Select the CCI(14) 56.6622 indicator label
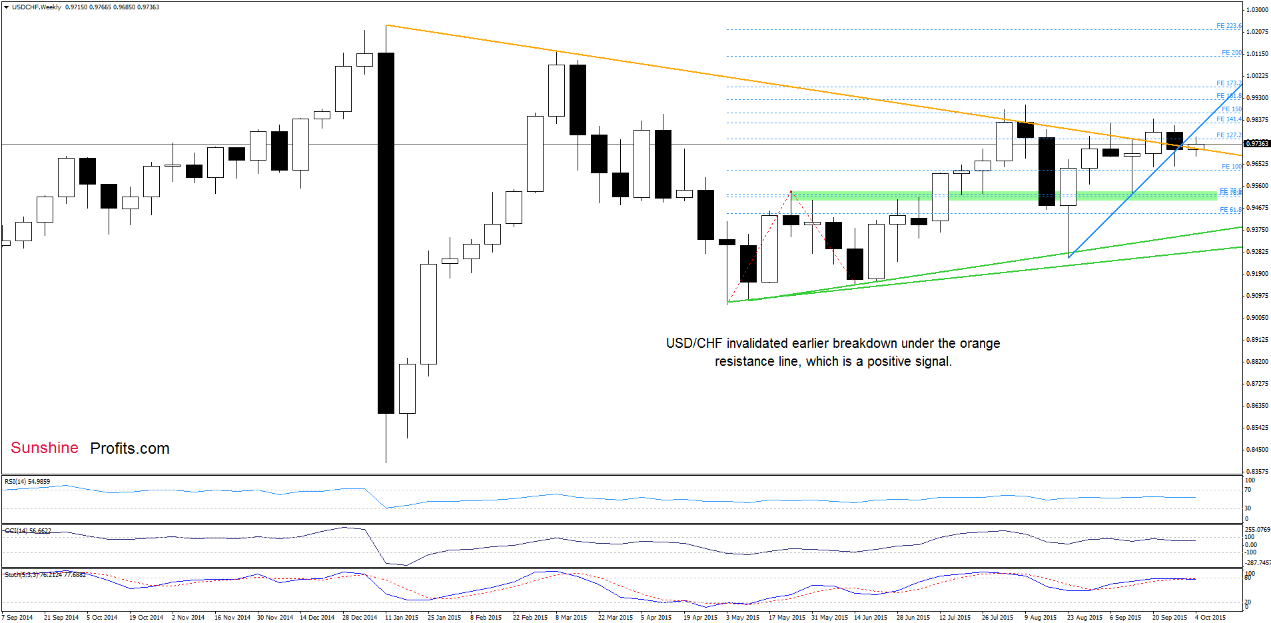The height and width of the screenshot is (623, 1271). click(x=27, y=531)
